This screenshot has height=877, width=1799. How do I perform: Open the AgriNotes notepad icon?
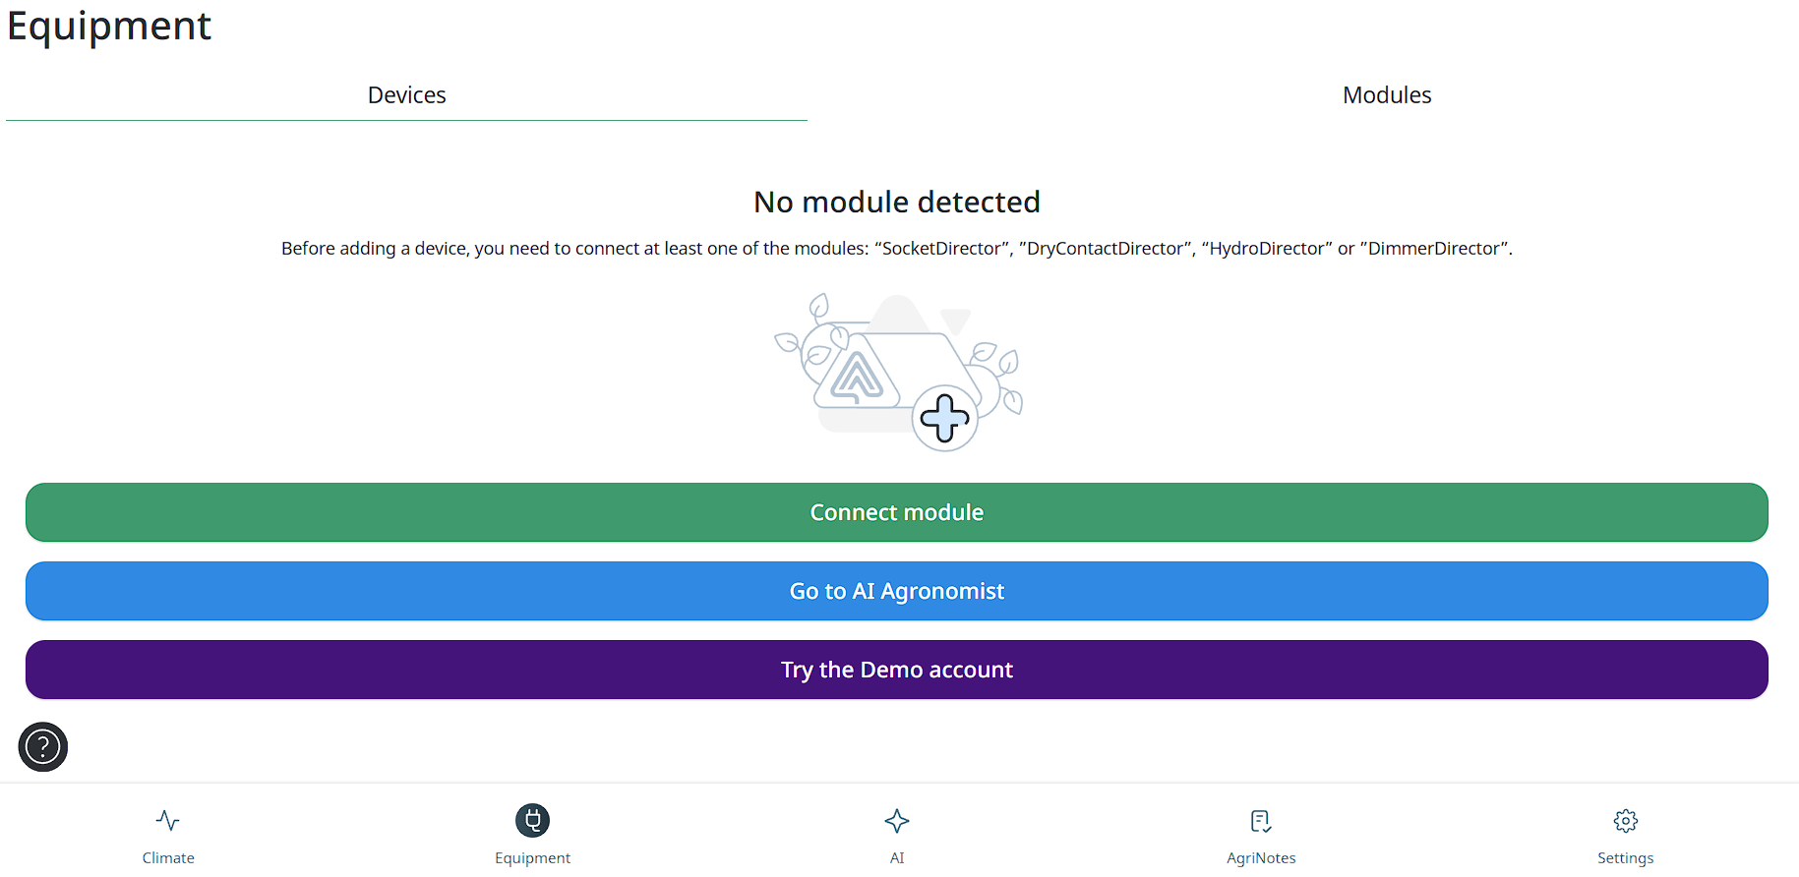(x=1261, y=820)
